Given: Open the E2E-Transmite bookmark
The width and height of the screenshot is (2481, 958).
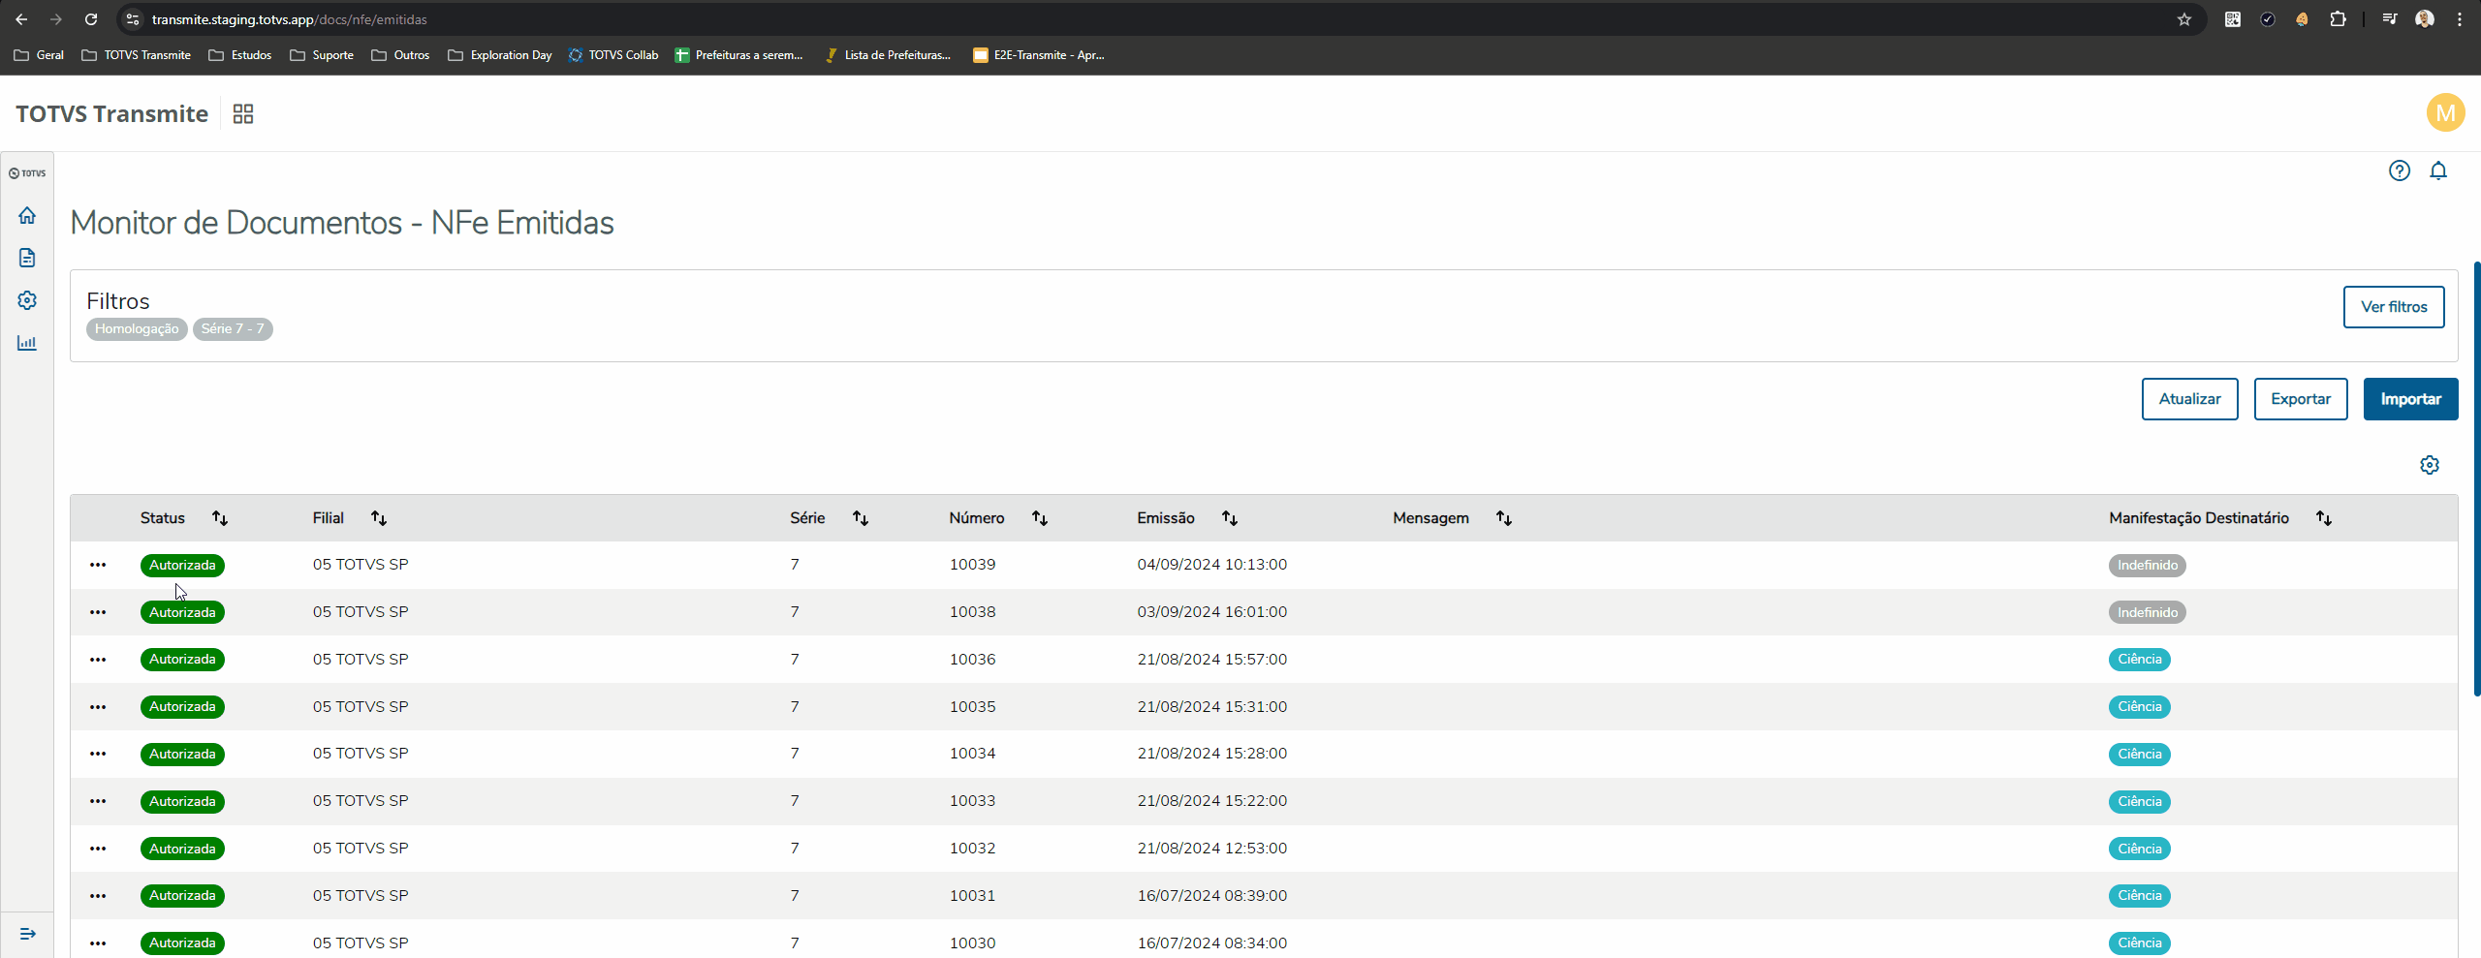Looking at the screenshot, I should tap(1039, 55).
